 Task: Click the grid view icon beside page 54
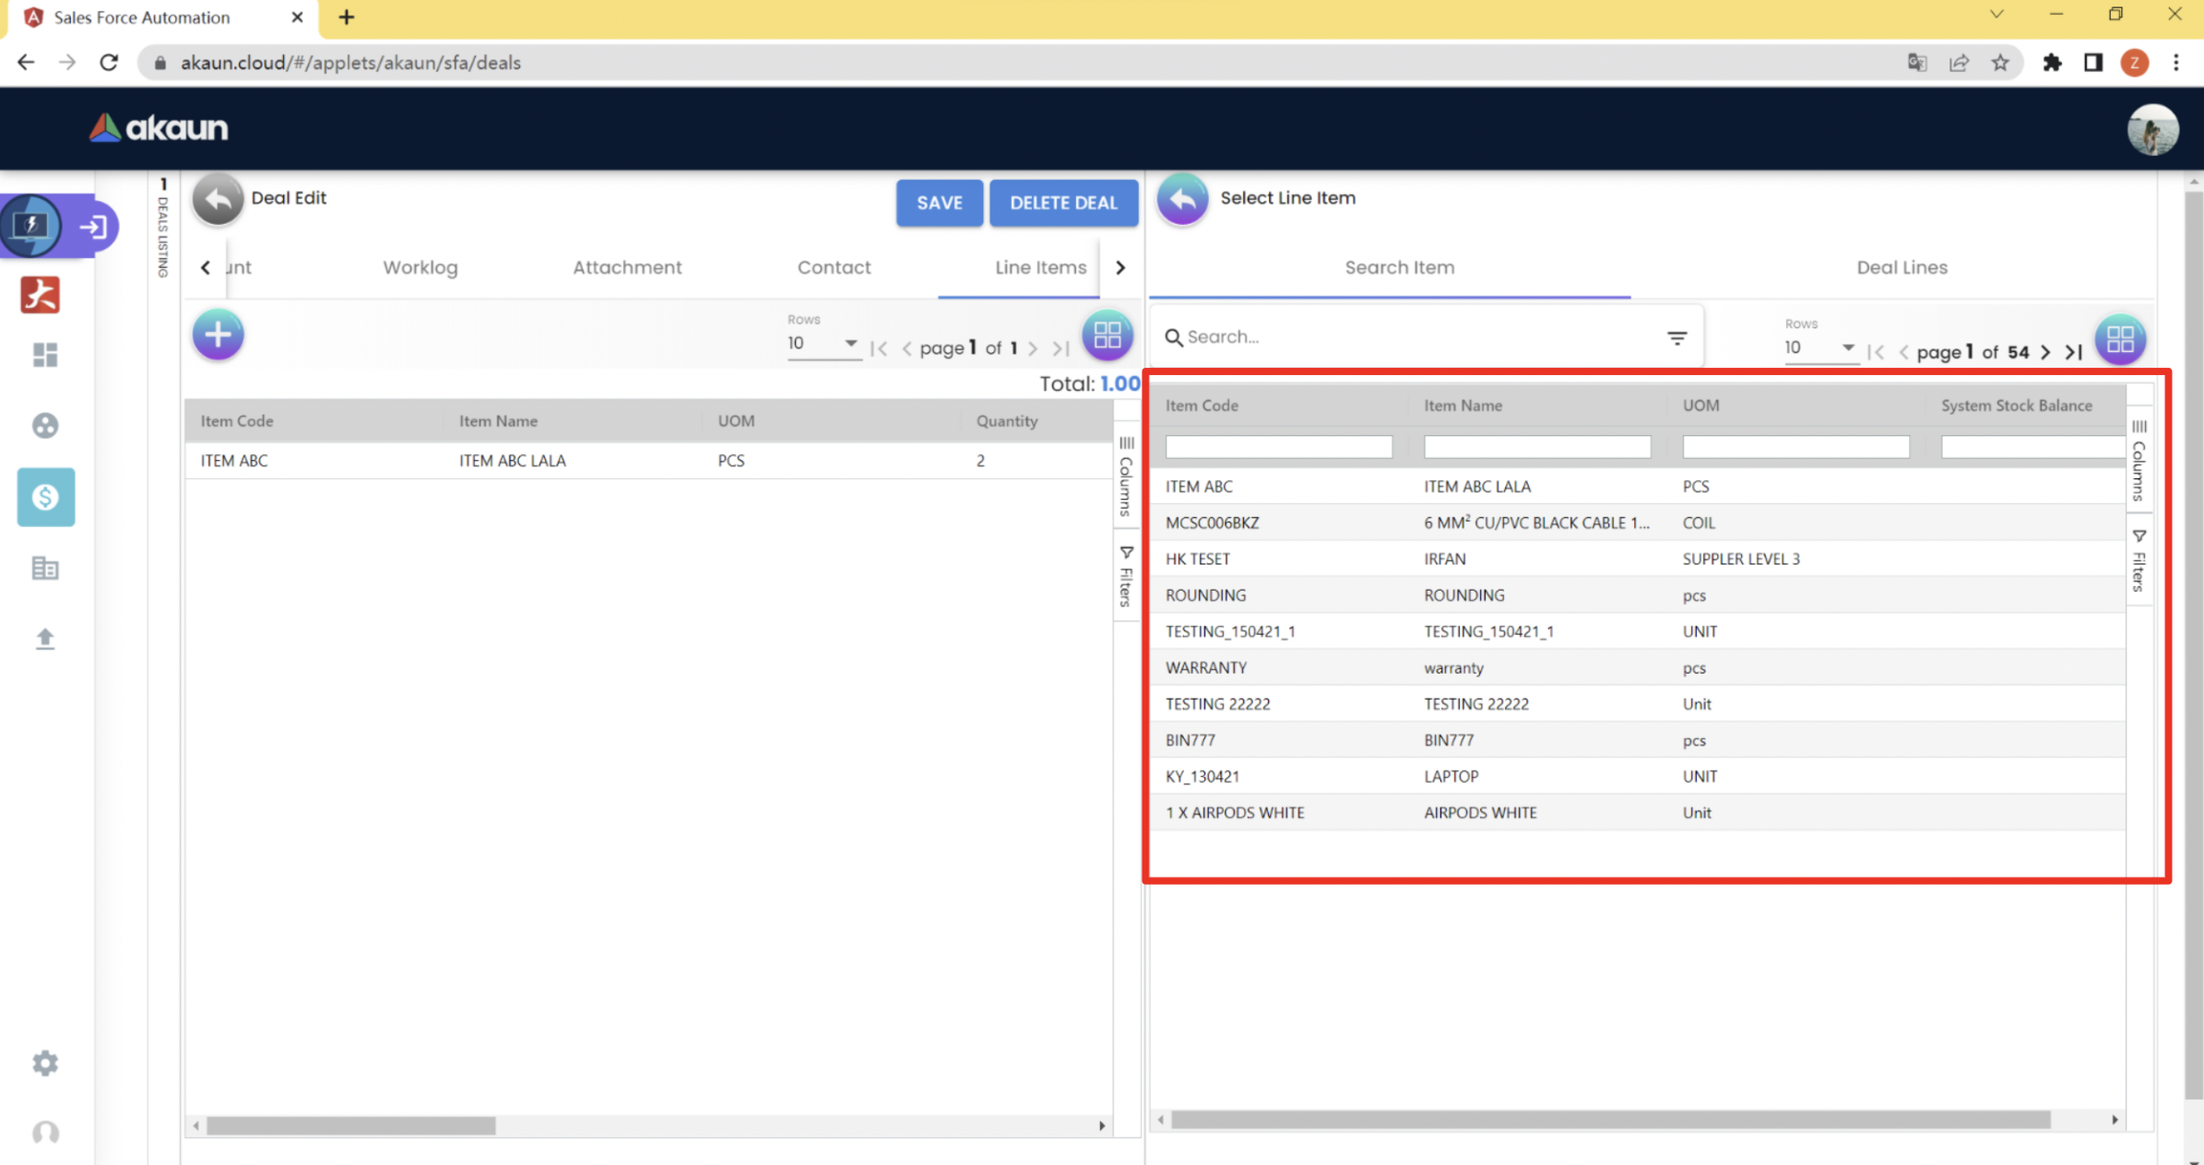(x=2119, y=339)
